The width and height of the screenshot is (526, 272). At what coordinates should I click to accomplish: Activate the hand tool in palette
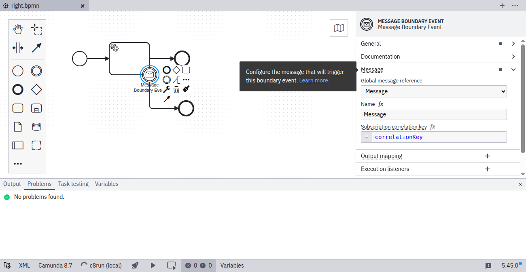coord(18,29)
